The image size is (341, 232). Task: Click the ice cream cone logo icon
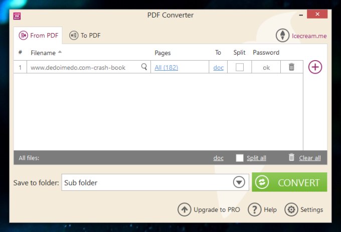point(282,36)
